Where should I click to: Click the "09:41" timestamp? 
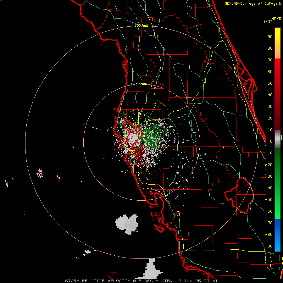(x=210, y=281)
